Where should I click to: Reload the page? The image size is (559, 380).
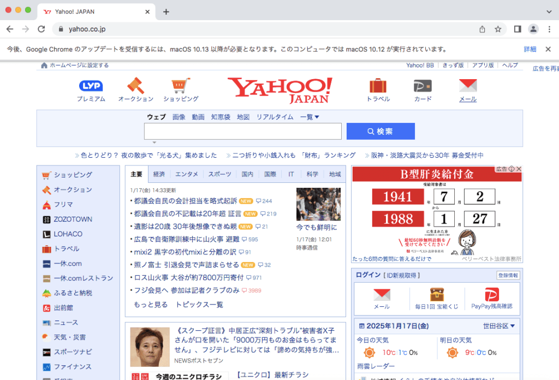pos(41,29)
